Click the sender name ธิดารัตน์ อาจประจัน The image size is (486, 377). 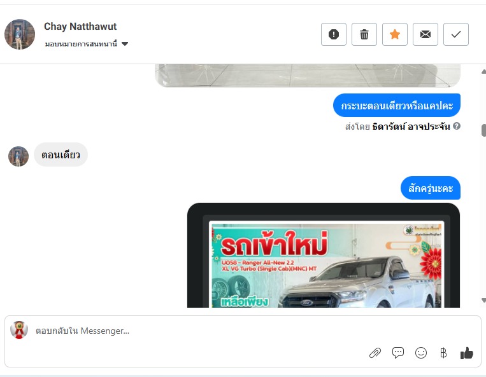[411, 127]
